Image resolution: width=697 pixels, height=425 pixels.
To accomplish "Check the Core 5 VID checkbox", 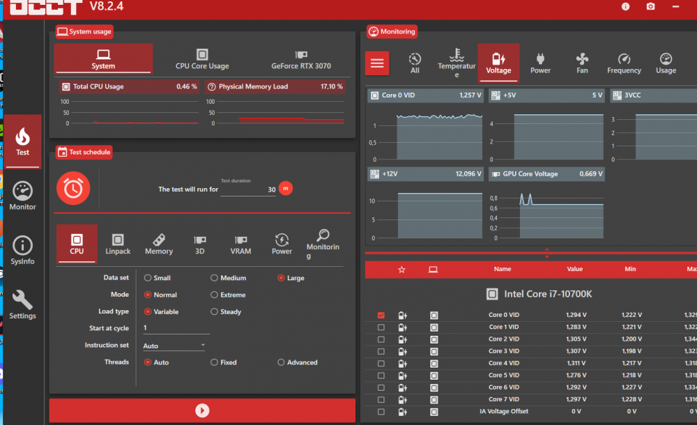I will [381, 376].
